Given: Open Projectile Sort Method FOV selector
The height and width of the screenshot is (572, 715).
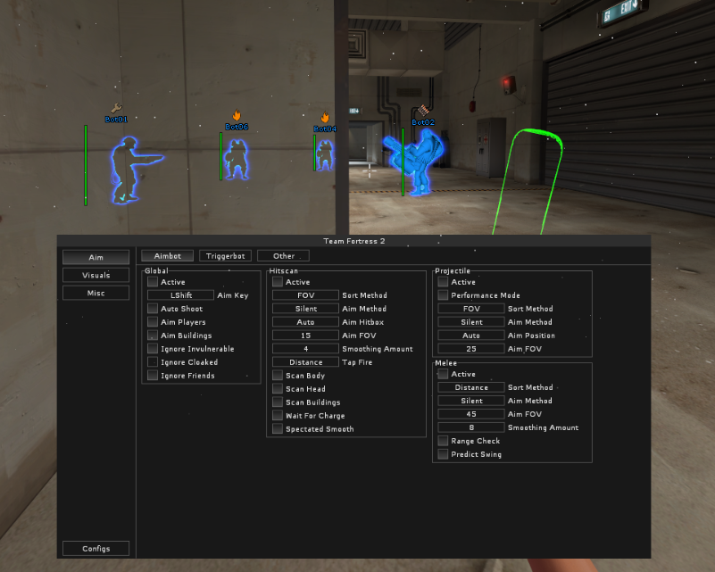Looking at the screenshot, I should pos(471,309).
